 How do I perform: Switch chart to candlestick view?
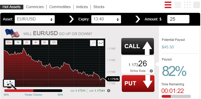pos(93,43)
